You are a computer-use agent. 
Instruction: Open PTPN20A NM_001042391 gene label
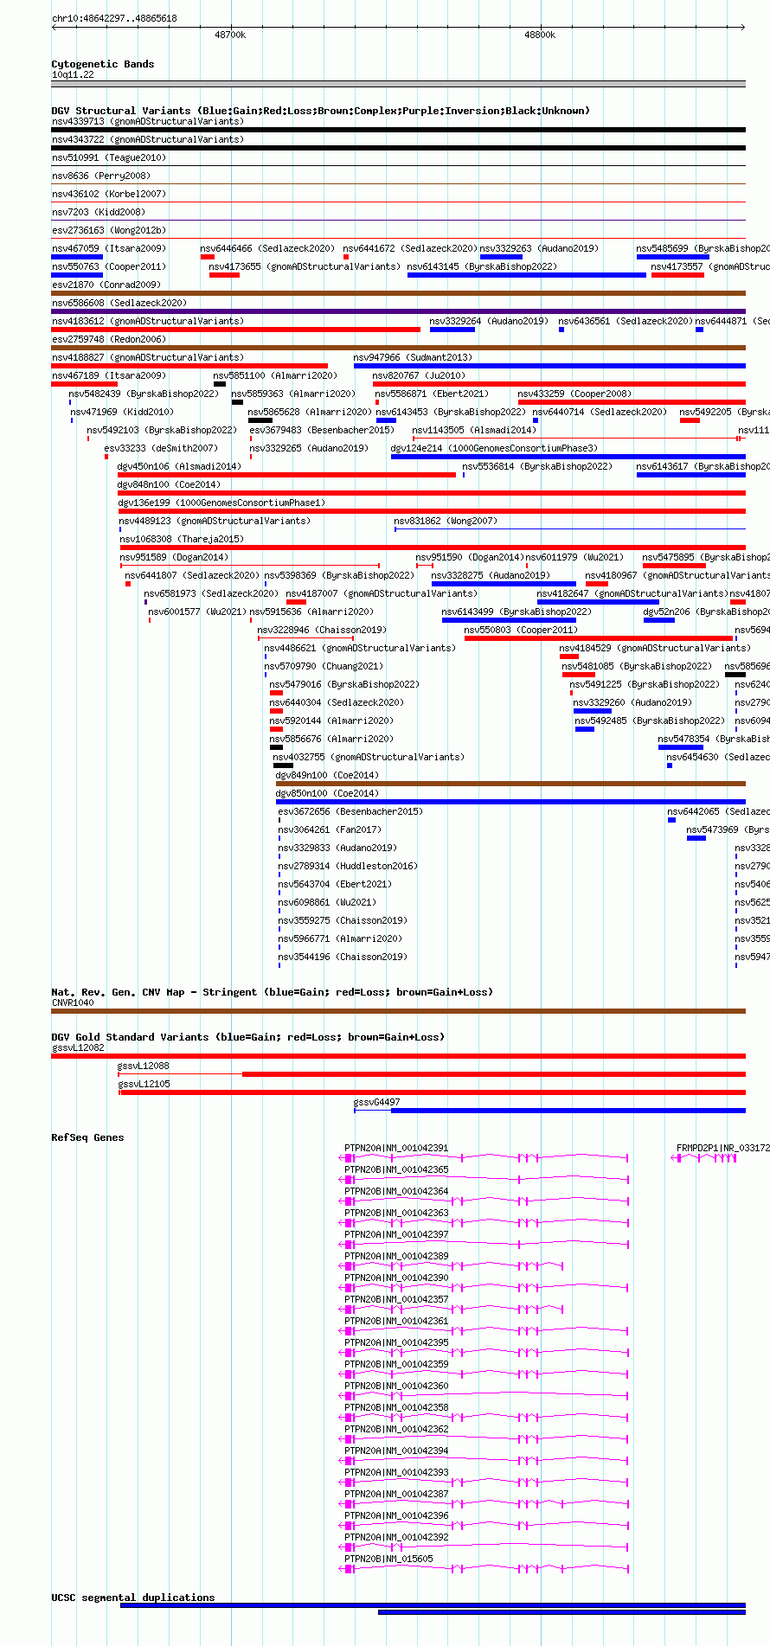(396, 1148)
